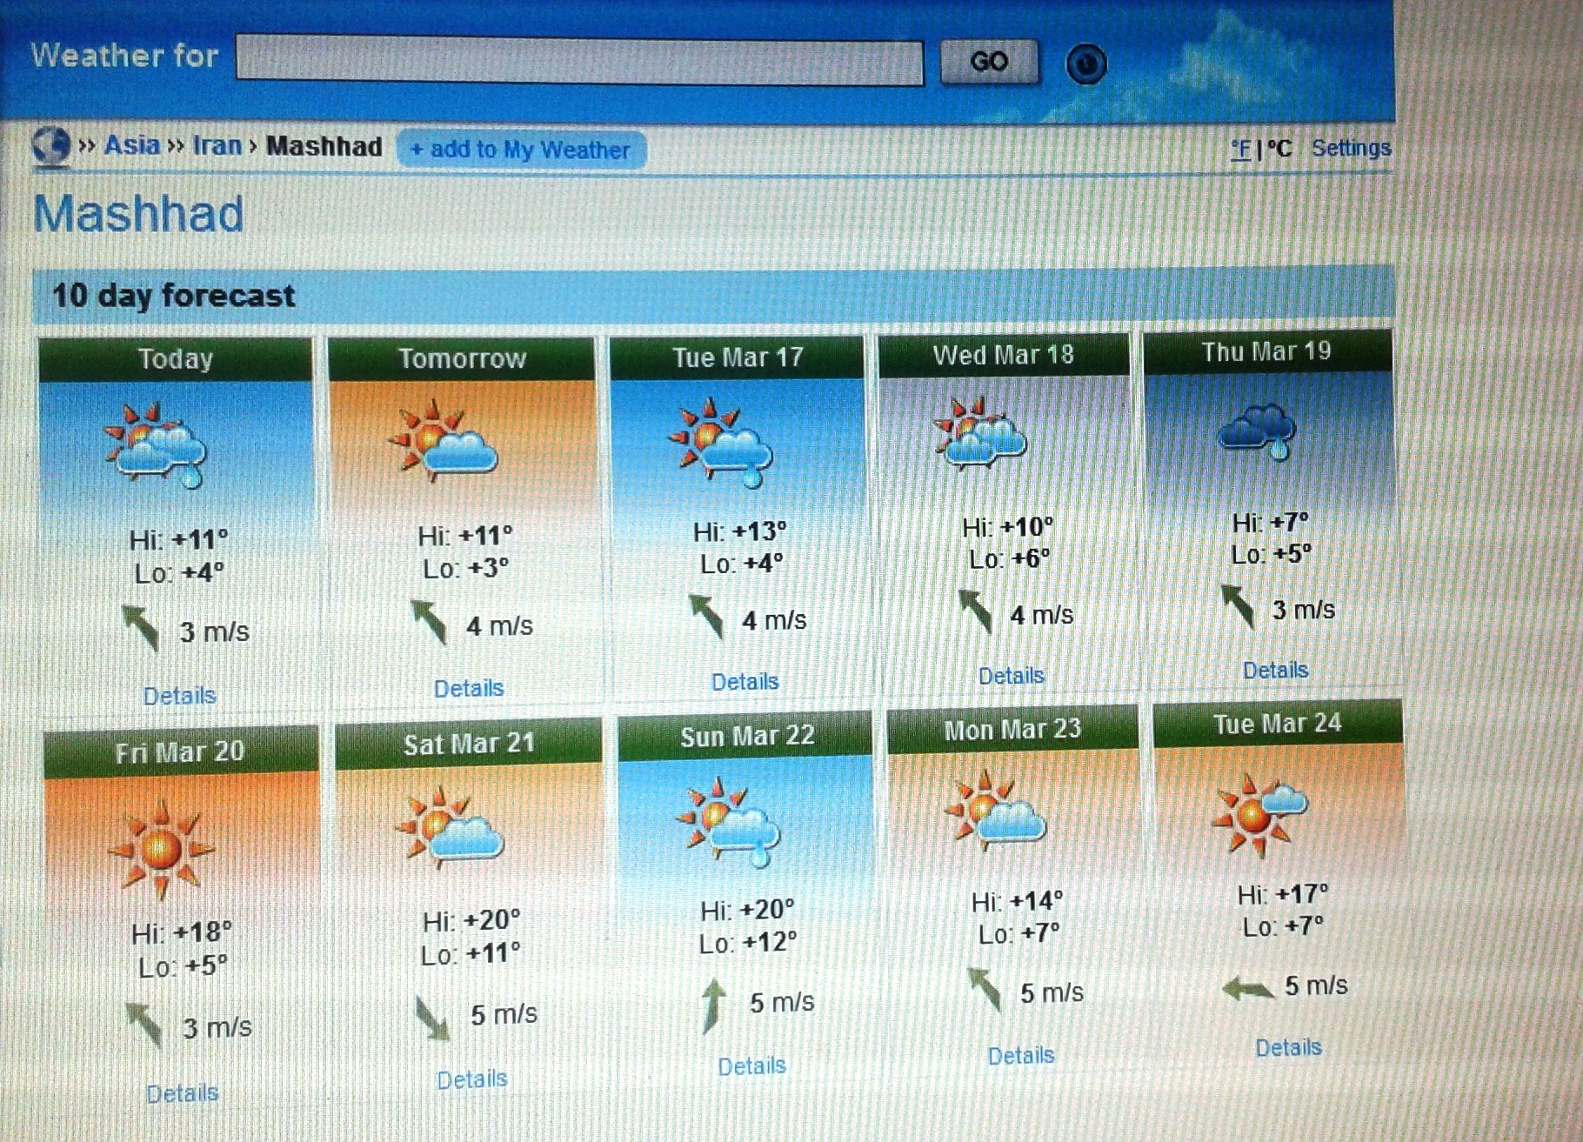Open the Settings link

point(1351,148)
